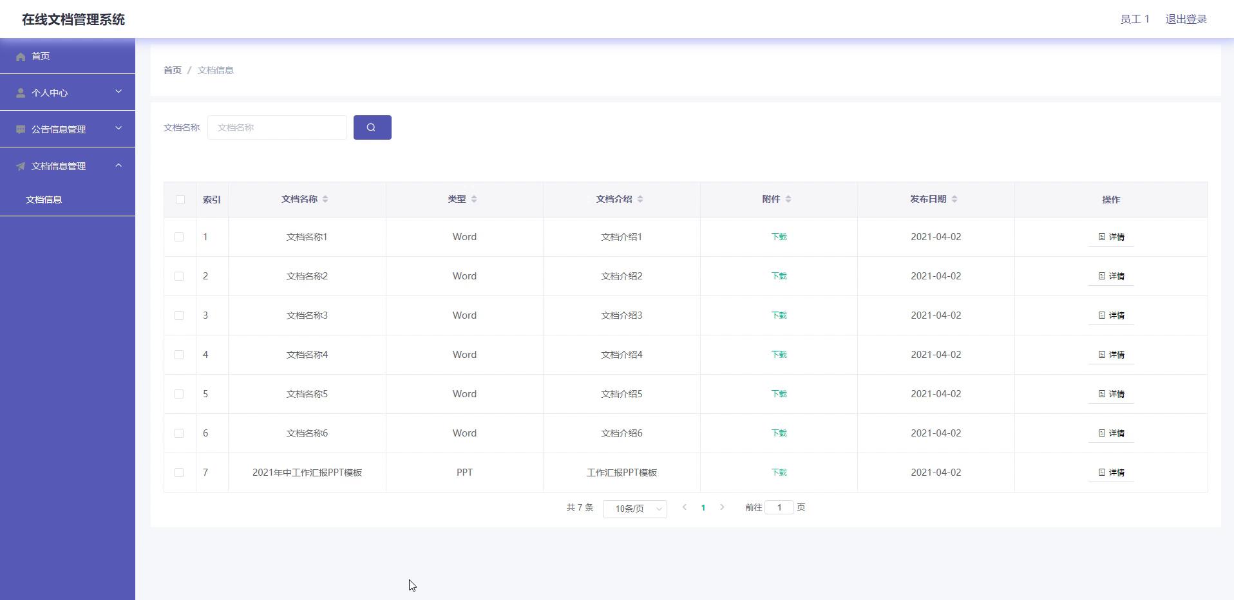
Task: Click the person icon for 个人中心
Action: pos(21,93)
